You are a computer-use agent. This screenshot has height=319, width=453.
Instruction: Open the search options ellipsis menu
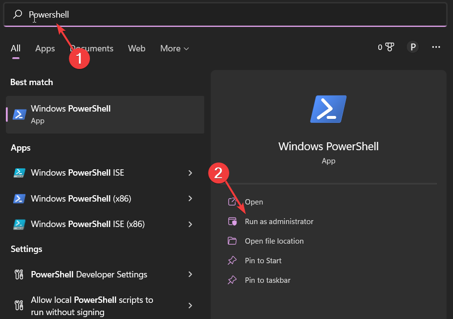point(435,47)
